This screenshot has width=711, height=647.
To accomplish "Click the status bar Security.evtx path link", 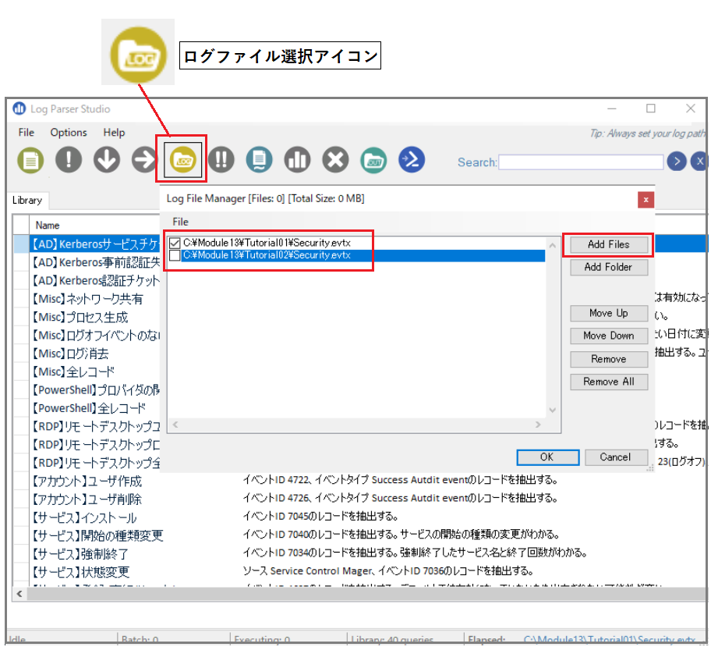I will (x=609, y=639).
